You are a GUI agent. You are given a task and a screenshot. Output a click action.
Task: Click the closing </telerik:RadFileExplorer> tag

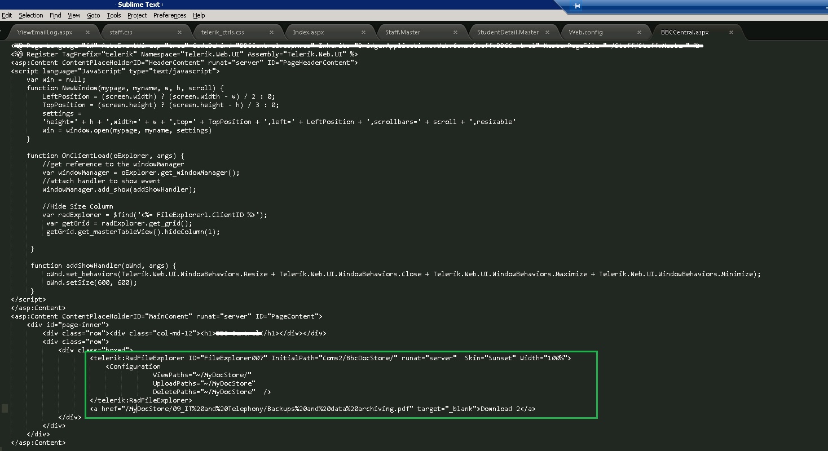point(141,400)
